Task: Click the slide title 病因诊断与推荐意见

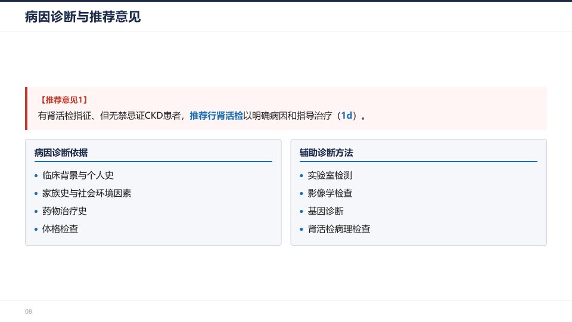Action: click(x=83, y=17)
